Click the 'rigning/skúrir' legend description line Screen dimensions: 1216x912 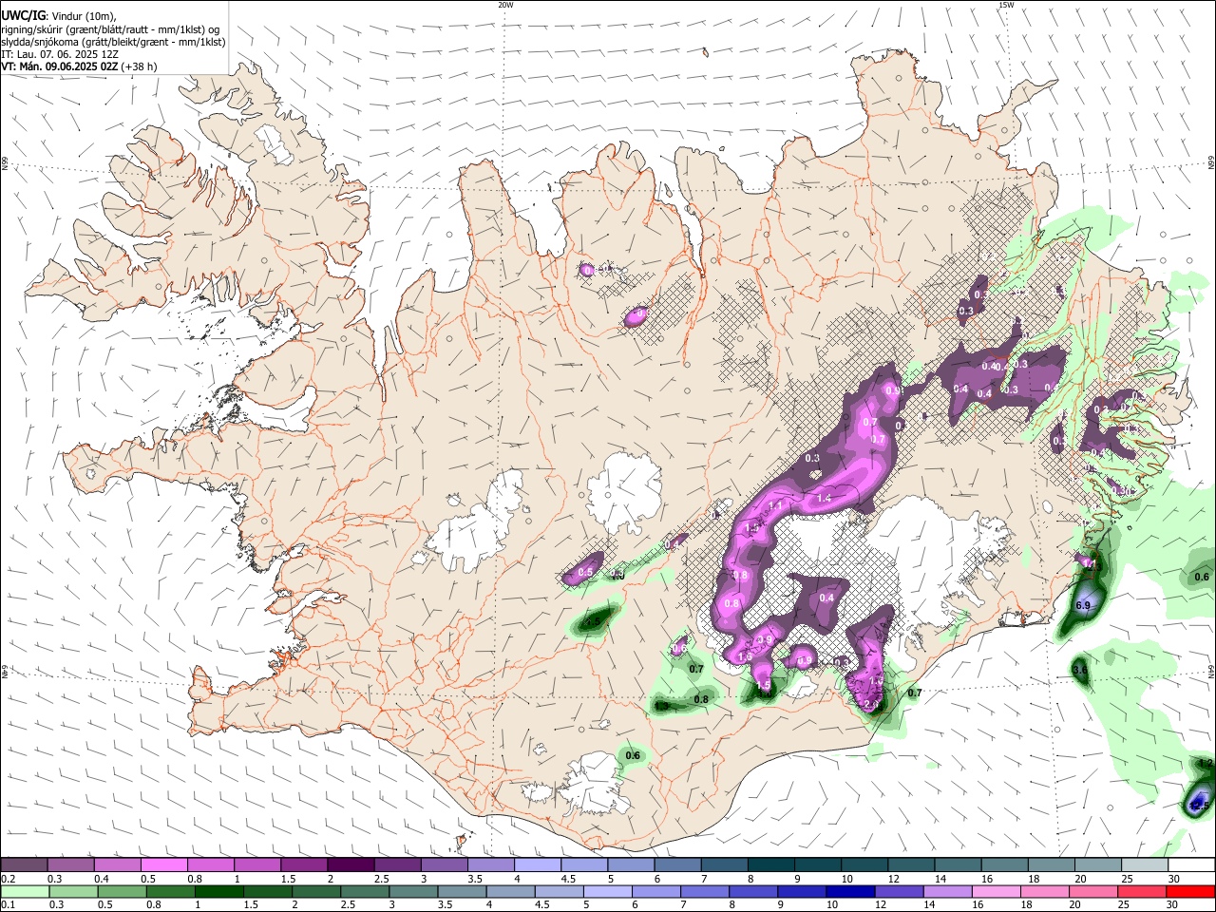click(111, 28)
